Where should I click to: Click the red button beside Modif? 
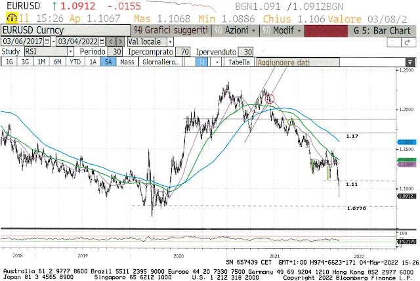(x=325, y=31)
